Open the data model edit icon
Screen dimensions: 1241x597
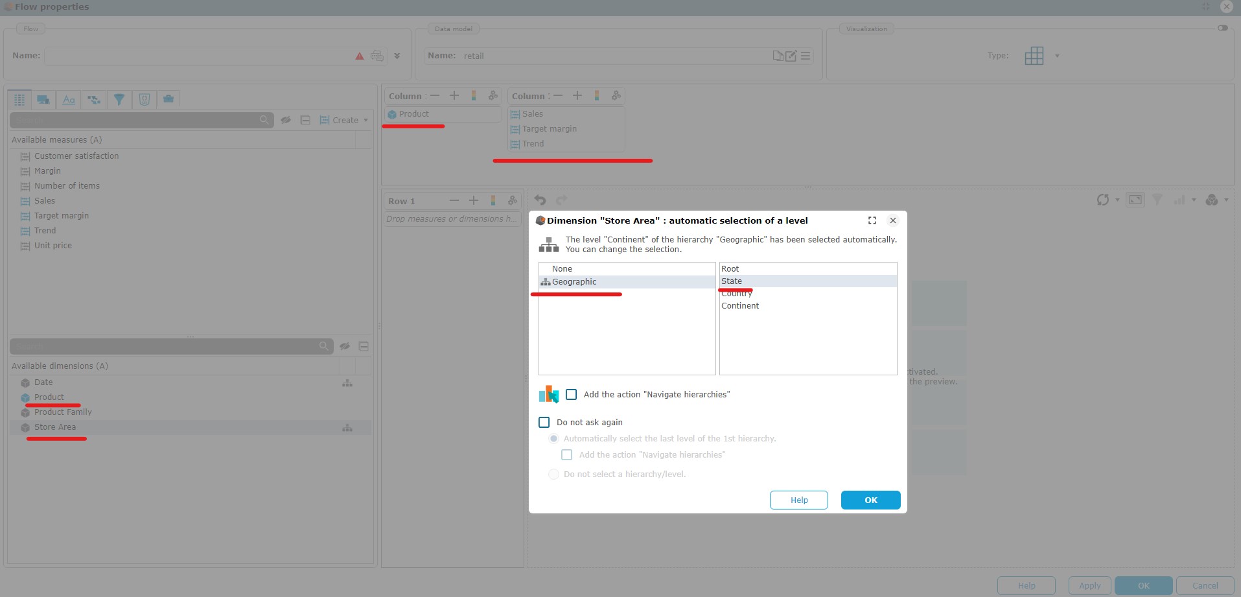pyautogui.click(x=791, y=56)
